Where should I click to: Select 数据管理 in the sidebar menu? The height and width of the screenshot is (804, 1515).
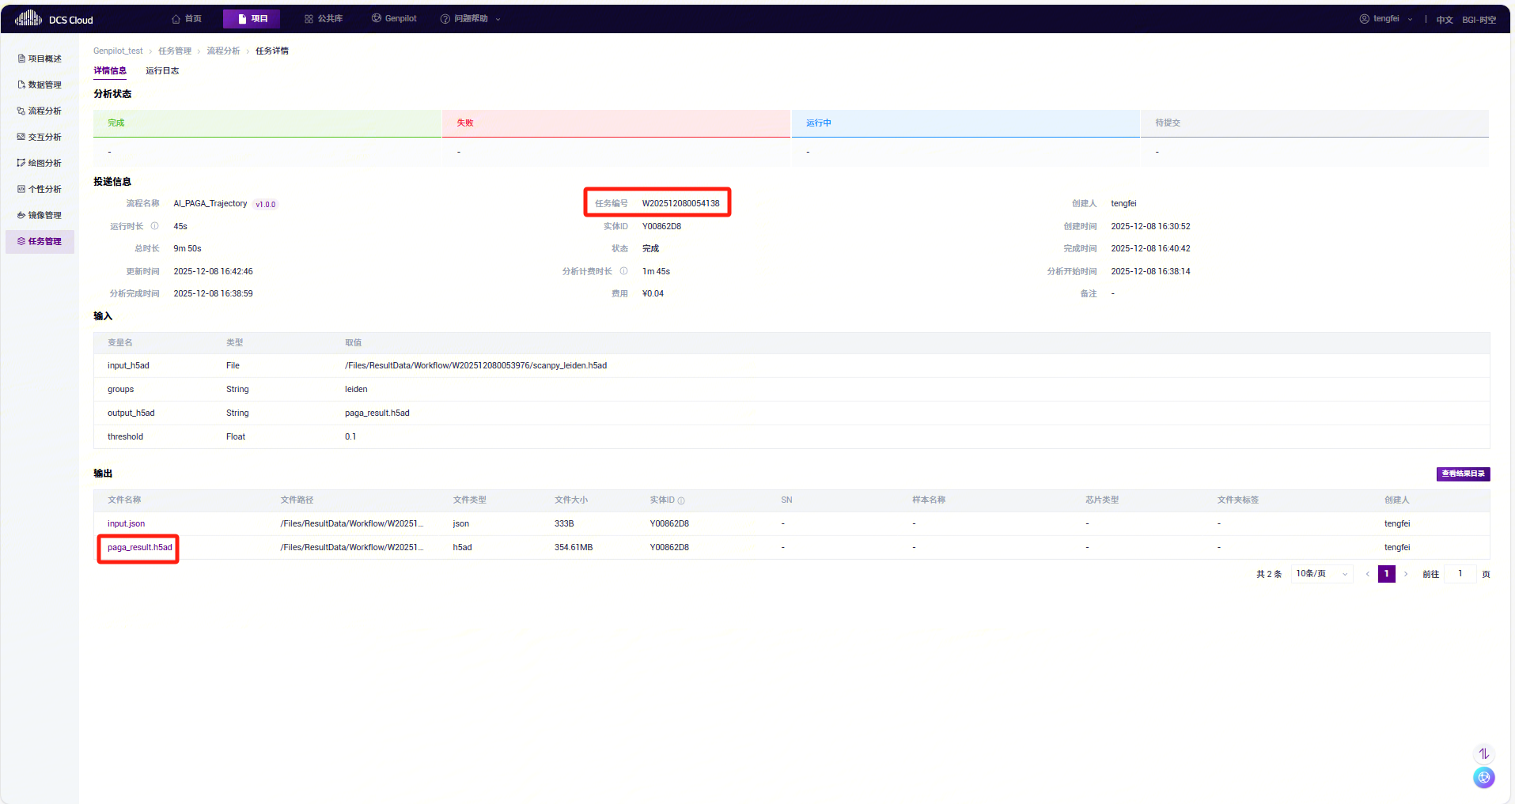point(40,85)
